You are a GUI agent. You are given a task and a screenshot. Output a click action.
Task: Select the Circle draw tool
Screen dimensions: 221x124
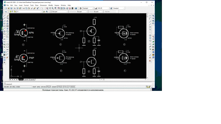pos(4,31)
